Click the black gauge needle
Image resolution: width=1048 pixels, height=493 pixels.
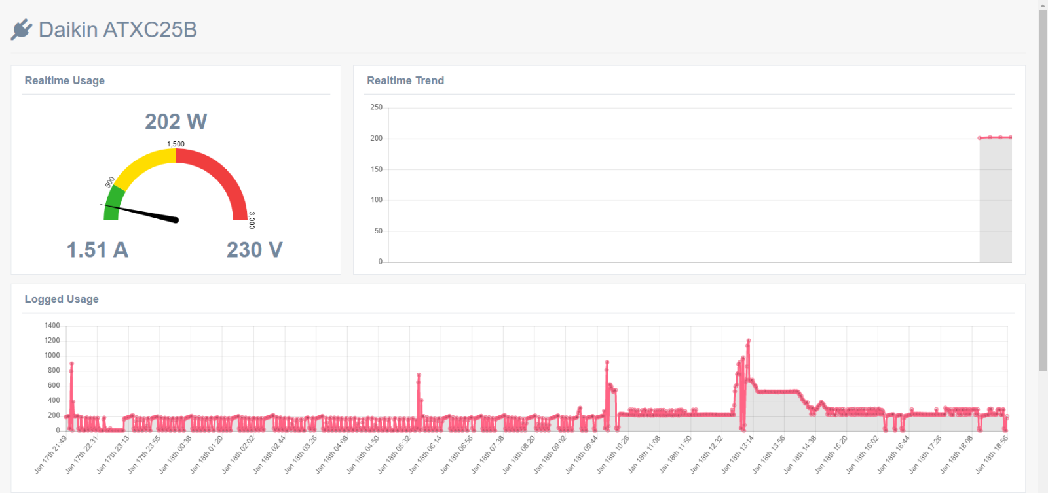click(140, 212)
